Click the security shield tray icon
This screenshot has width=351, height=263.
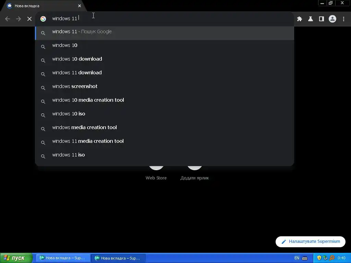[319, 258]
